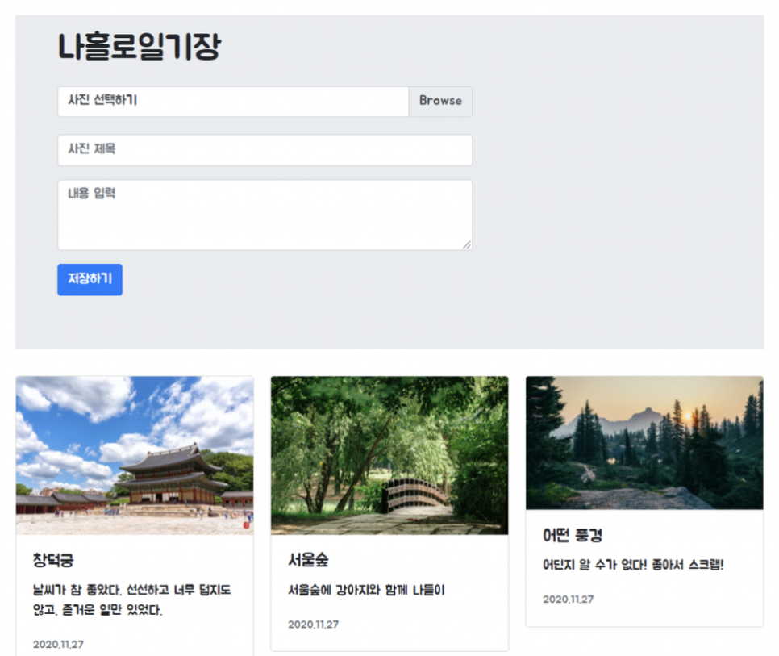Viewport: 779px width, 656px height.
Task: Click the 어딘지 알 수가 없다 text
Action: pos(633,565)
